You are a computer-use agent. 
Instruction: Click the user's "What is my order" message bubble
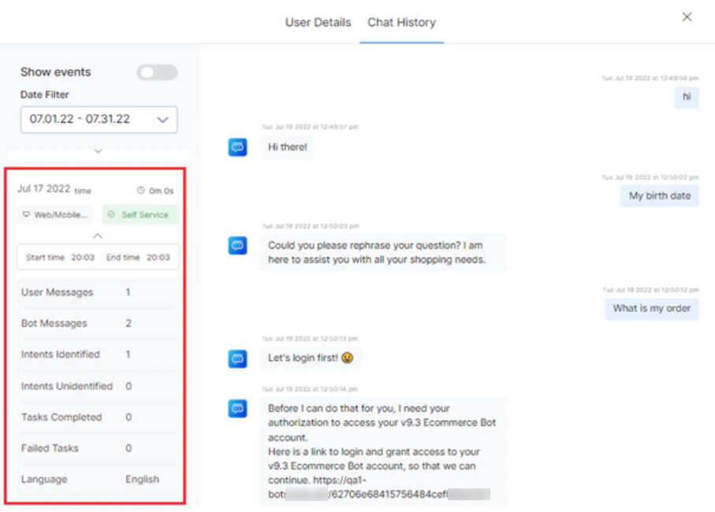pyautogui.click(x=651, y=309)
